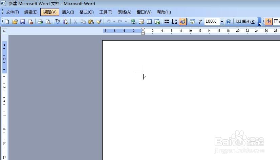
Task: Click the Word document icon in title bar
Action: coord(3,3)
